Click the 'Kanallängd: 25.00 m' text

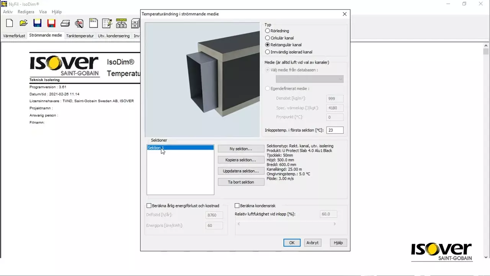point(284,169)
